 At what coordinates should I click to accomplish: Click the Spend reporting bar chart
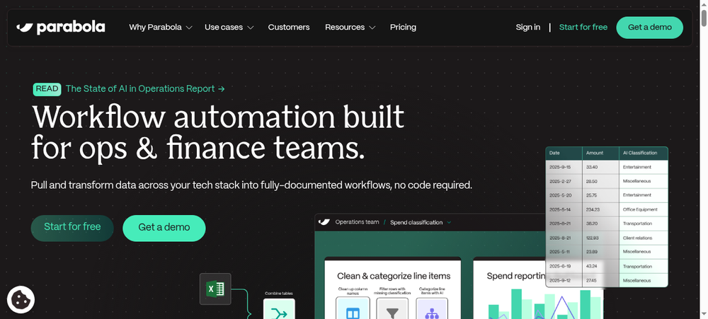[545, 304]
